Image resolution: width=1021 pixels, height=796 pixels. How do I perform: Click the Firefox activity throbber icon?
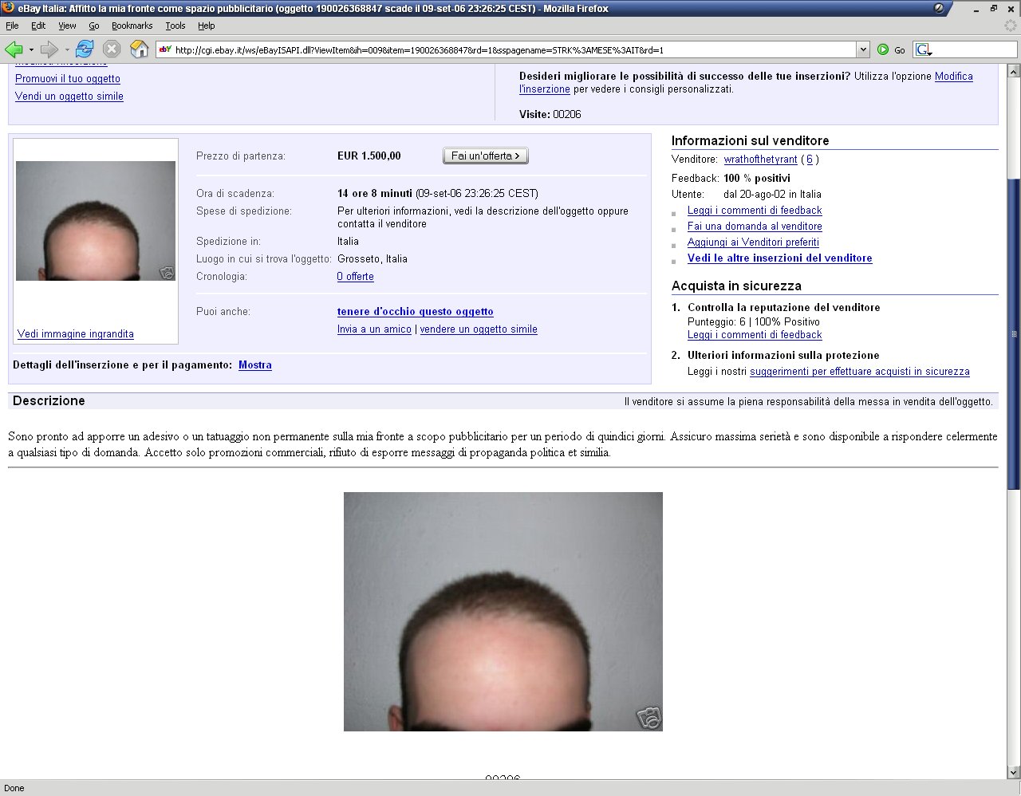click(1011, 26)
